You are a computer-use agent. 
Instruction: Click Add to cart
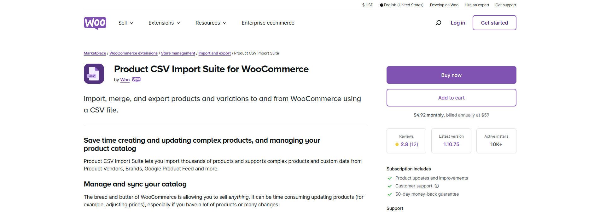coord(451,98)
